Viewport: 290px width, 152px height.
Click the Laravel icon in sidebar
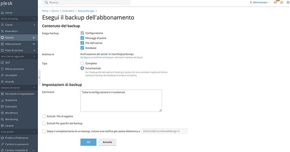point(2,125)
